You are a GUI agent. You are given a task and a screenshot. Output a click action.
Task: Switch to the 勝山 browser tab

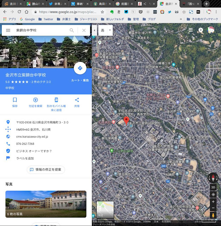click(35, 4)
